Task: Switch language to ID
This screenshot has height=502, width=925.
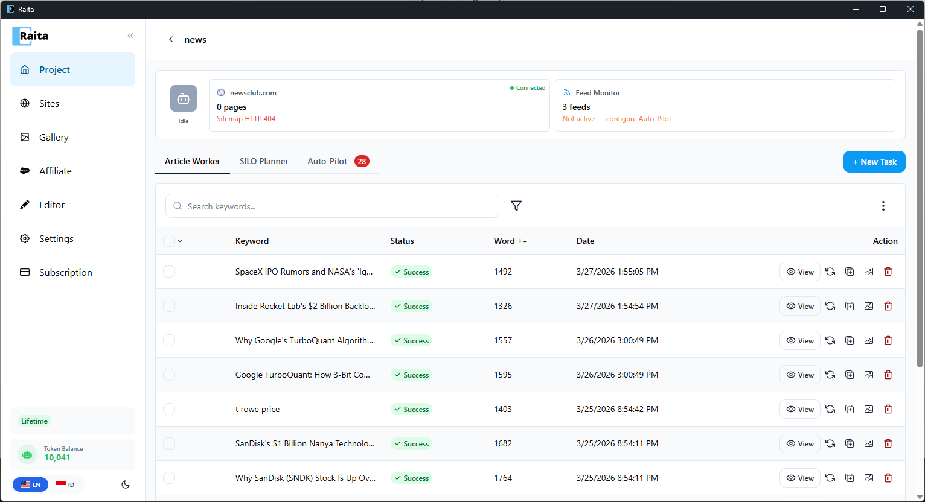Action: click(x=65, y=485)
